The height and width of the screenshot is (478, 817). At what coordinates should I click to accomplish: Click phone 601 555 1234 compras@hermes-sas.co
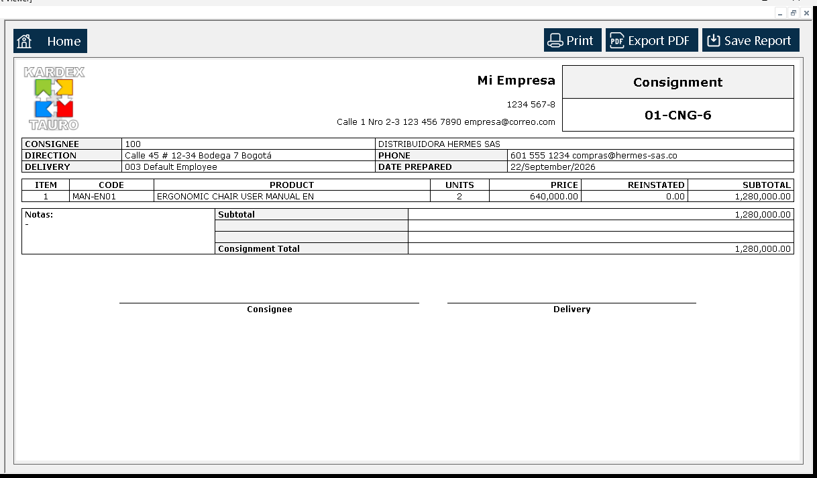[594, 156]
